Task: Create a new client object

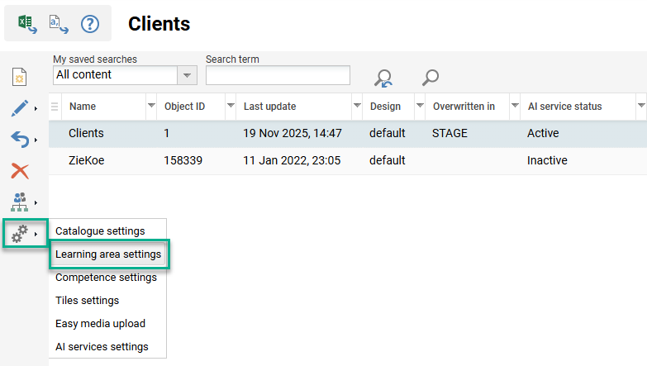Action: coord(19,77)
